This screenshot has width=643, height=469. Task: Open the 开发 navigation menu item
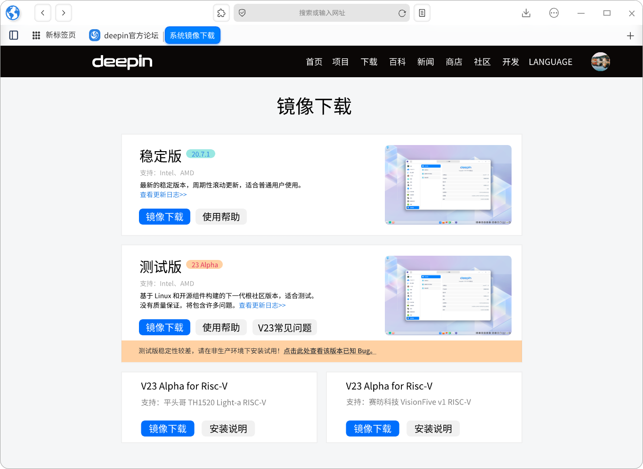[511, 62]
